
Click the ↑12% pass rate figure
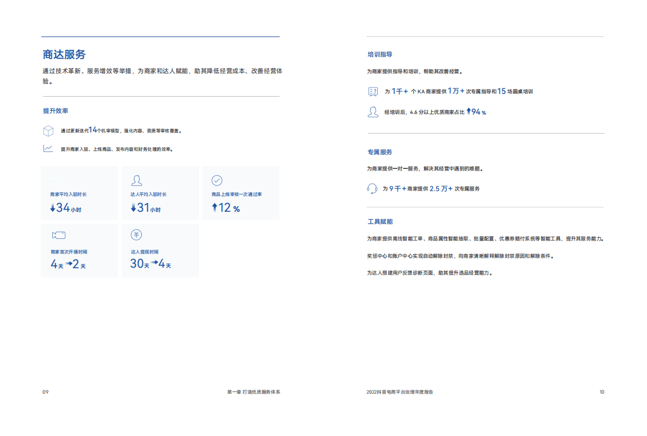pos(226,208)
